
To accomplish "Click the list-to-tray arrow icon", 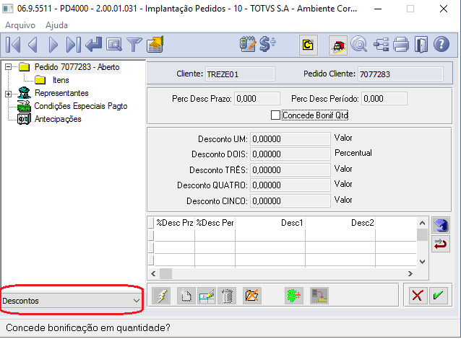I will coord(319,296).
